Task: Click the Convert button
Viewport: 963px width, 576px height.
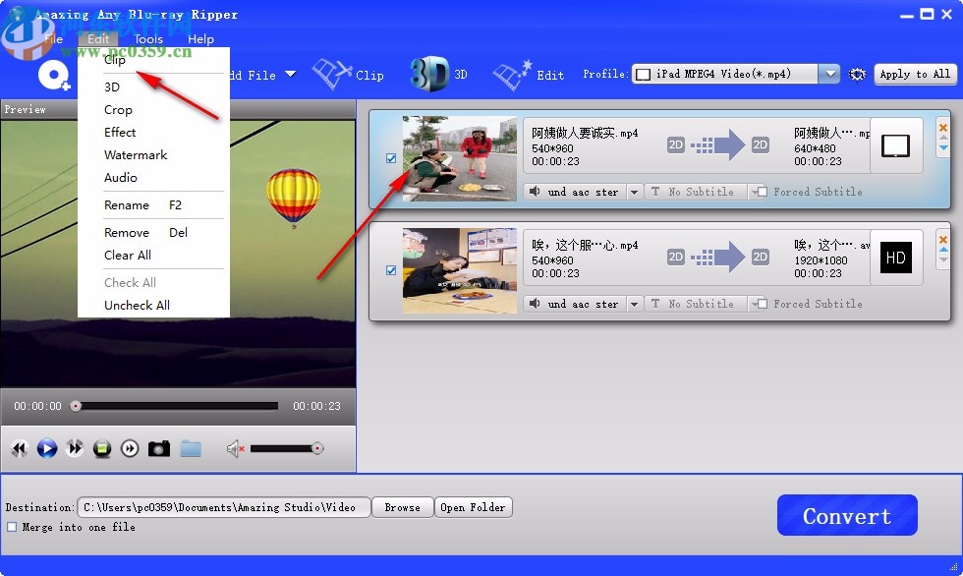Action: pyautogui.click(x=846, y=514)
